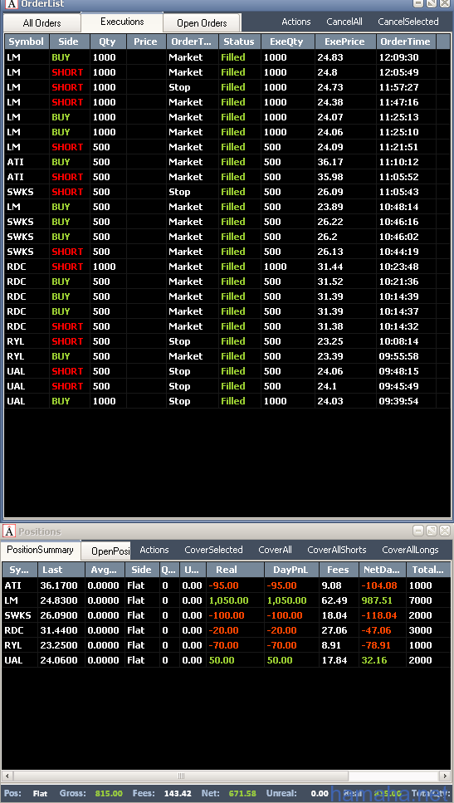454x803 pixels.
Task: Maximize the OrderList window
Action: 432,3
